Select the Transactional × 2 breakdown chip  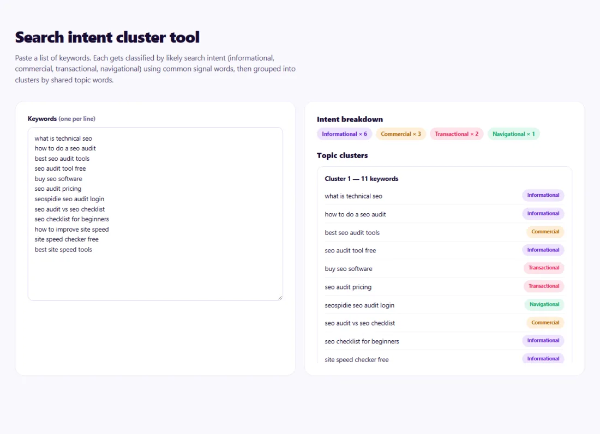tap(457, 134)
